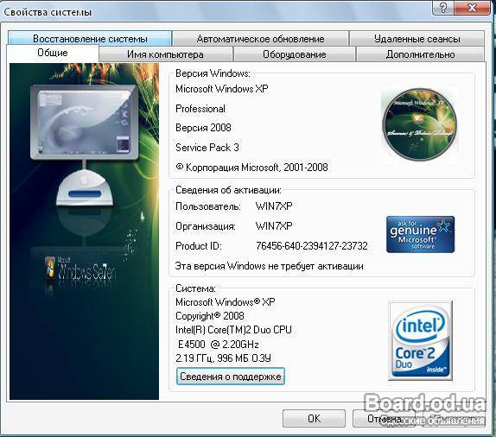Click the monitor illustration in the side banner
Image resolution: width=496 pixels, height=437 pixels.
pyautogui.click(x=85, y=122)
